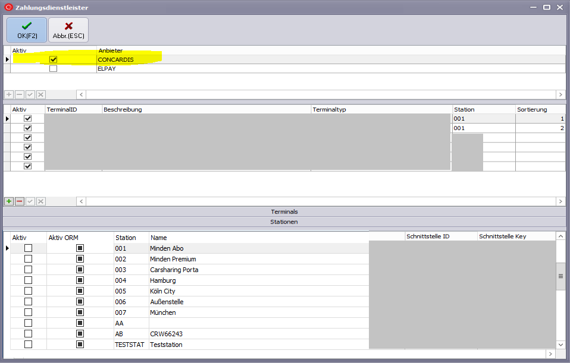Screen dimensions: 570x363
Task: Open the Terminals section bar
Action: [284, 212]
